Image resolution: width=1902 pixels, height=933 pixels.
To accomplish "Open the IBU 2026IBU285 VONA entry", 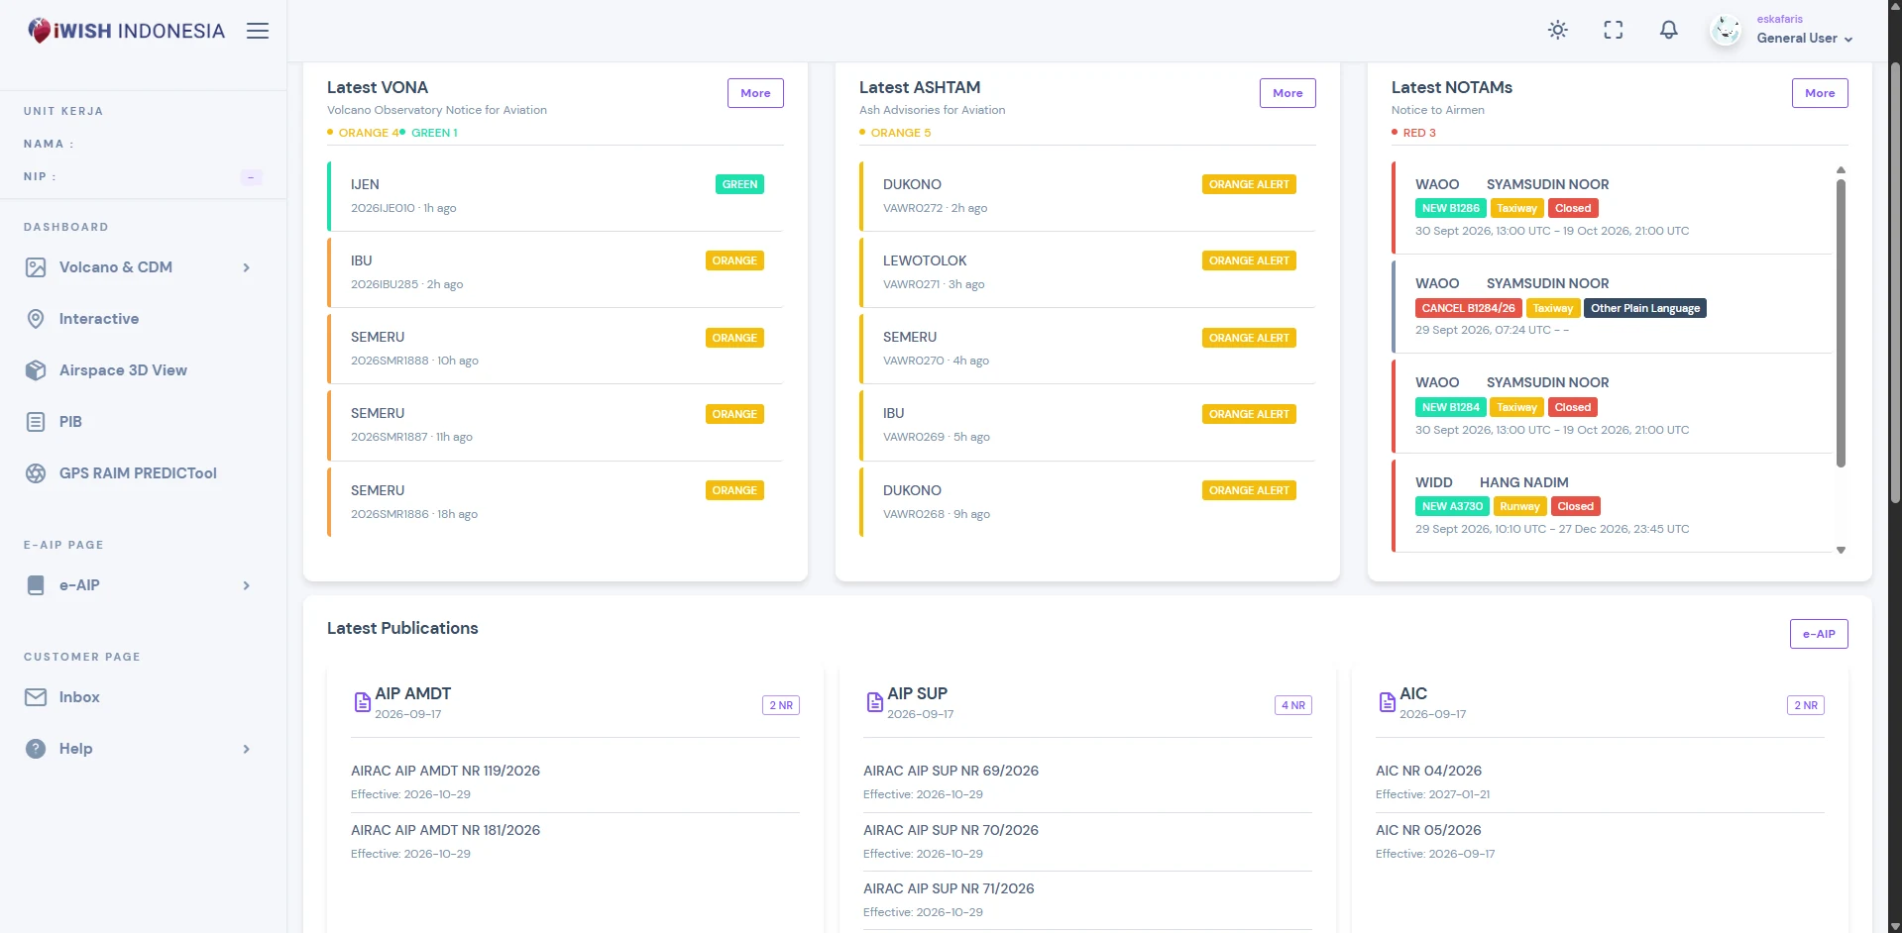I will [x=555, y=271].
